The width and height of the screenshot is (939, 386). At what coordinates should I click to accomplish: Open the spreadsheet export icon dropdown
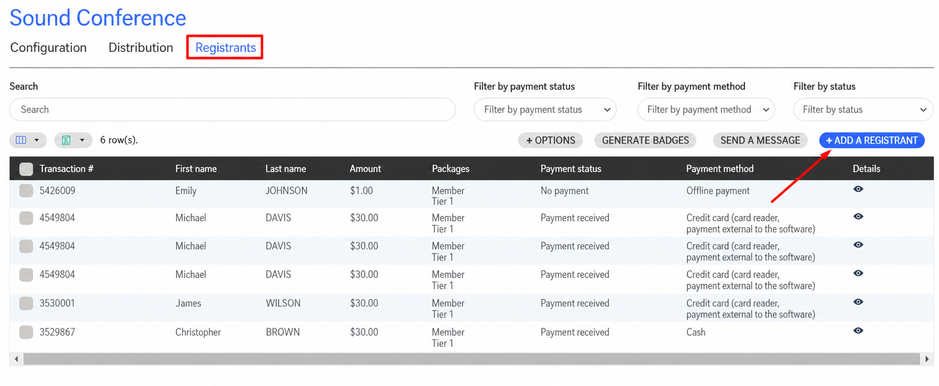[73, 140]
